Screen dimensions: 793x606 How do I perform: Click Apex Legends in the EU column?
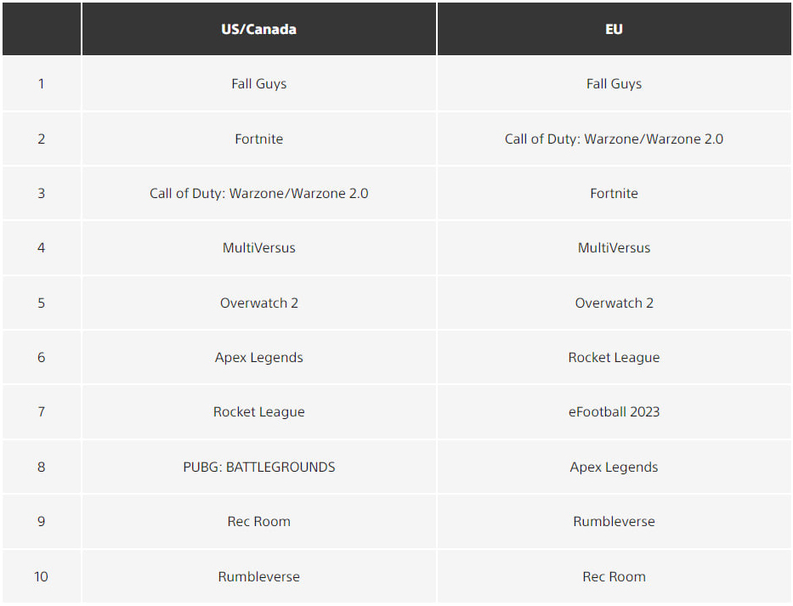[614, 467]
